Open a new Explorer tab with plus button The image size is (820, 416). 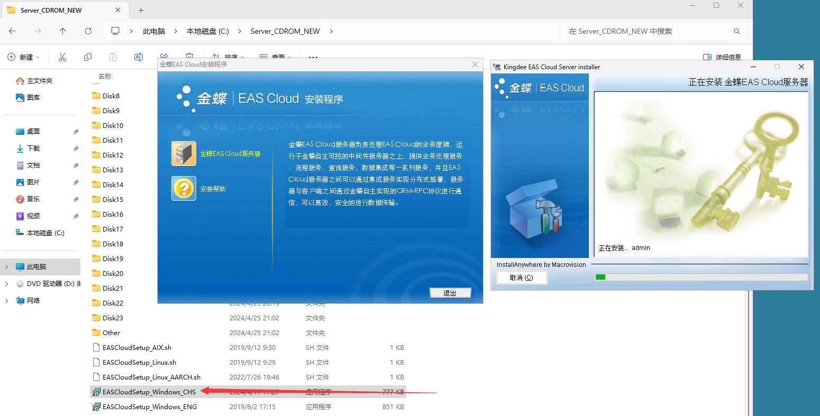click(x=141, y=10)
